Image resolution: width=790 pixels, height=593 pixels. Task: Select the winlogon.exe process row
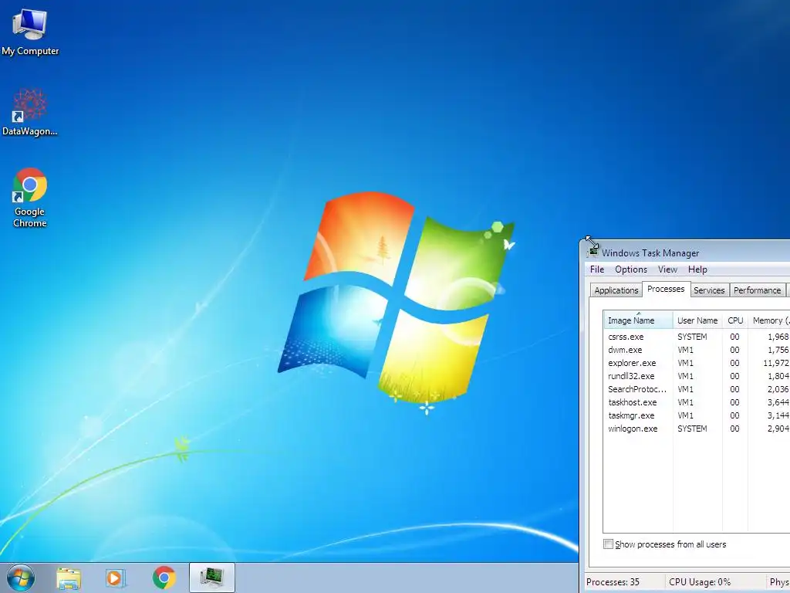coord(697,428)
